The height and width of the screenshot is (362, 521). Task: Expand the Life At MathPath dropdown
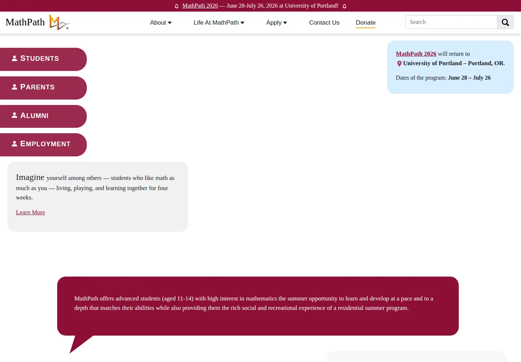pyautogui.click(x=219, y=22)
